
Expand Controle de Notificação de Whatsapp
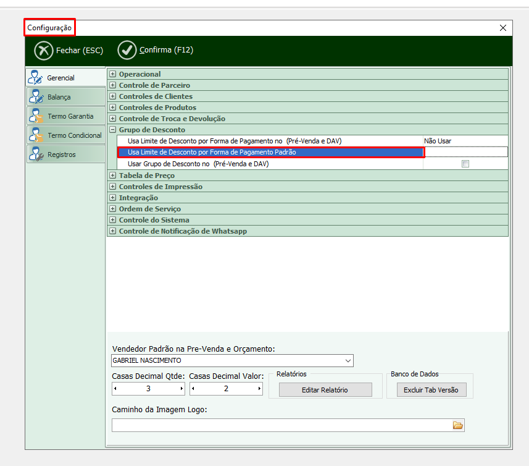coord(113,231)
